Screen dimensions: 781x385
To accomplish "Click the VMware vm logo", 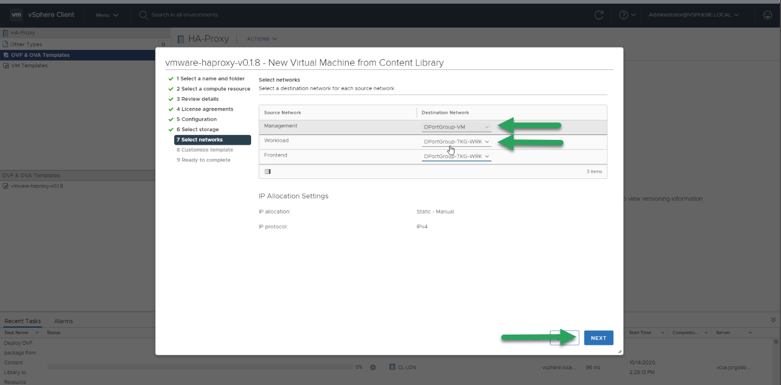I will pos(16,15).
